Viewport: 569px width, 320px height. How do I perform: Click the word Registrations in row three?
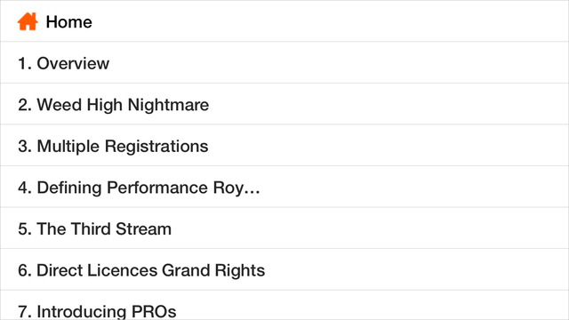click(x=156, y=147)
